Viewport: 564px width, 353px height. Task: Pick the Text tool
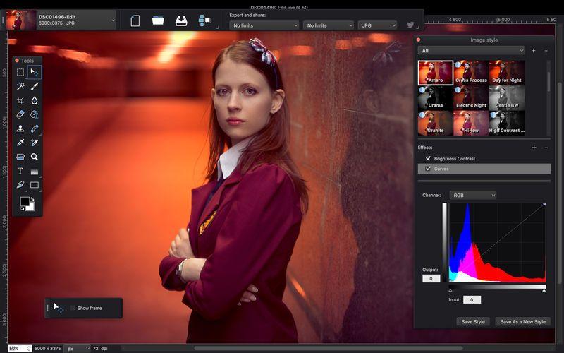20,171
